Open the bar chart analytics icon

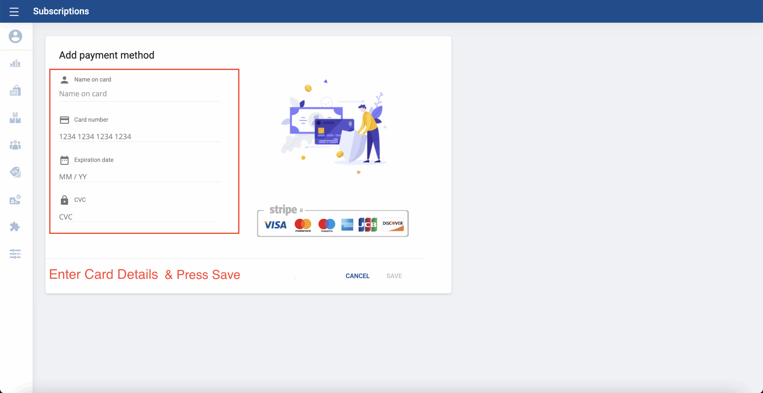15,63
